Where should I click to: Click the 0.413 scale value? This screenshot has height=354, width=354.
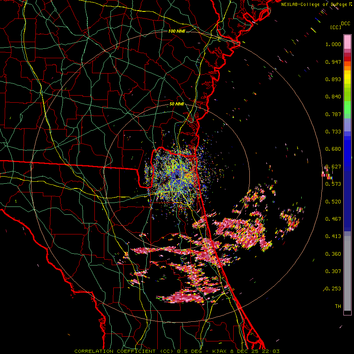pyautogui.click(x=333, y=236)
